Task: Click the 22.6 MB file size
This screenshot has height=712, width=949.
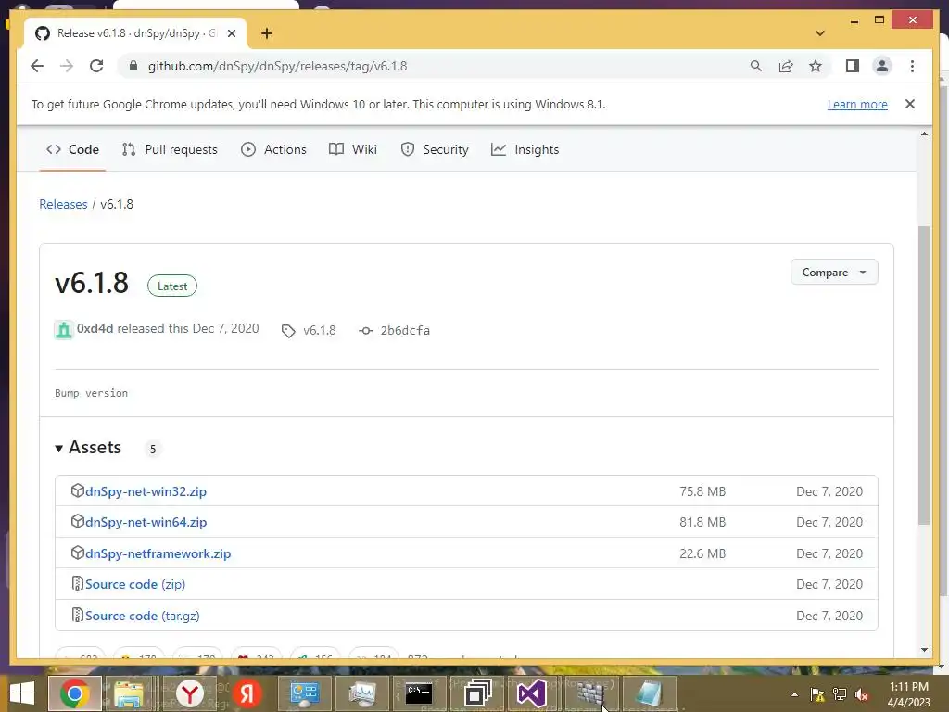Action: pos(702,553)
